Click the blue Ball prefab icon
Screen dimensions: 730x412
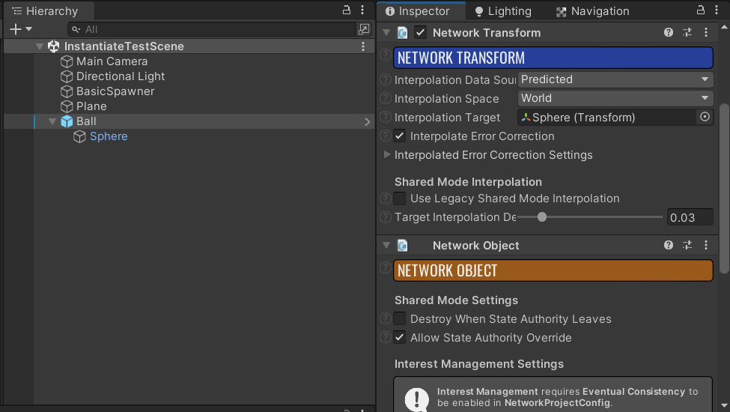coord(67,121)
